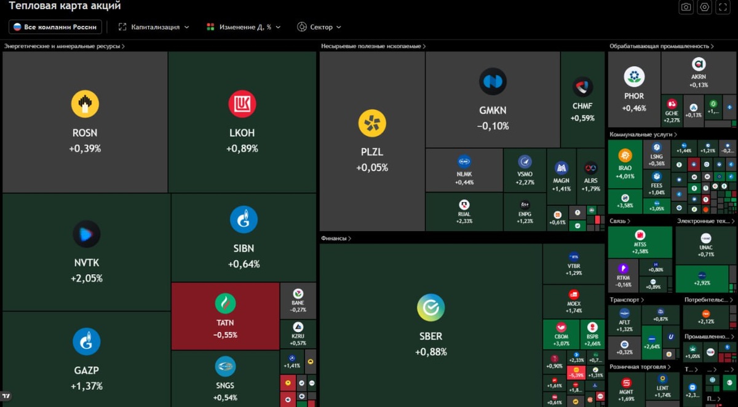
Task: Click the TradingView logo in corner
Action: pyautogui.click(x=6, y=397)
